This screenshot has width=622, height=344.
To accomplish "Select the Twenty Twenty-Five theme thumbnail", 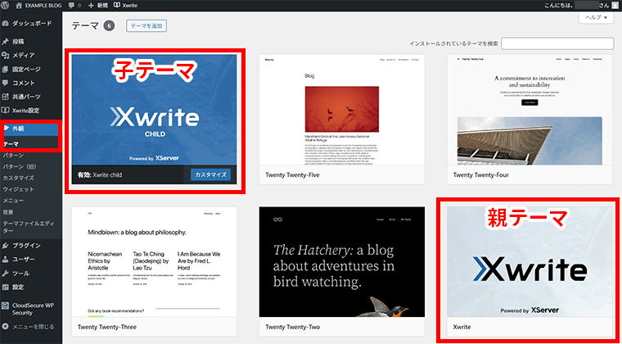I will pyautogui.click(x=342, y=110).
